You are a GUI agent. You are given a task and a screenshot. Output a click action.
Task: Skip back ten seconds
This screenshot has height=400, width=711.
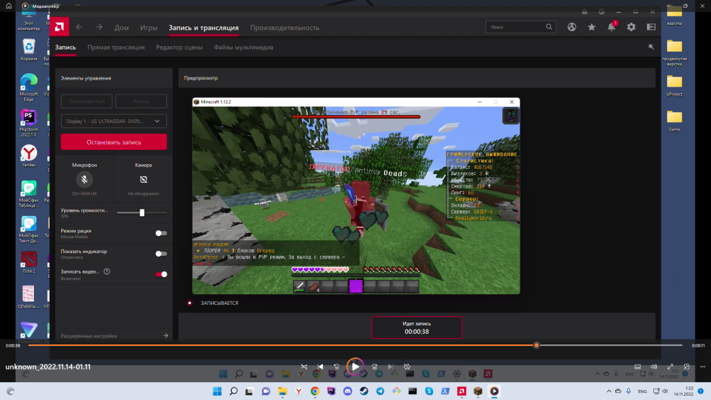(336, 367)
